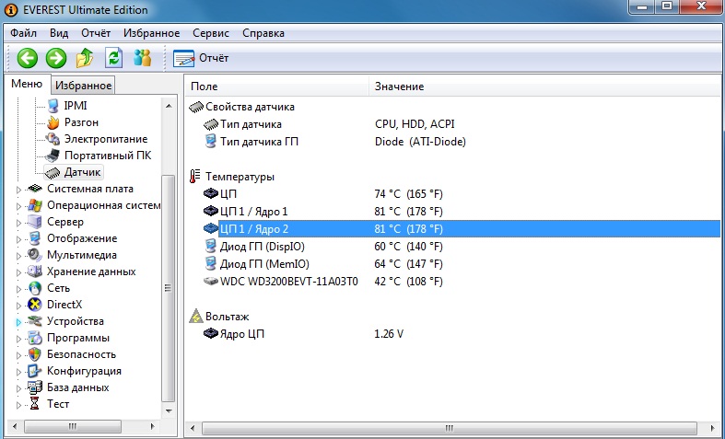
Task: Expand the Операционная система node
Action: coord(18,206)
